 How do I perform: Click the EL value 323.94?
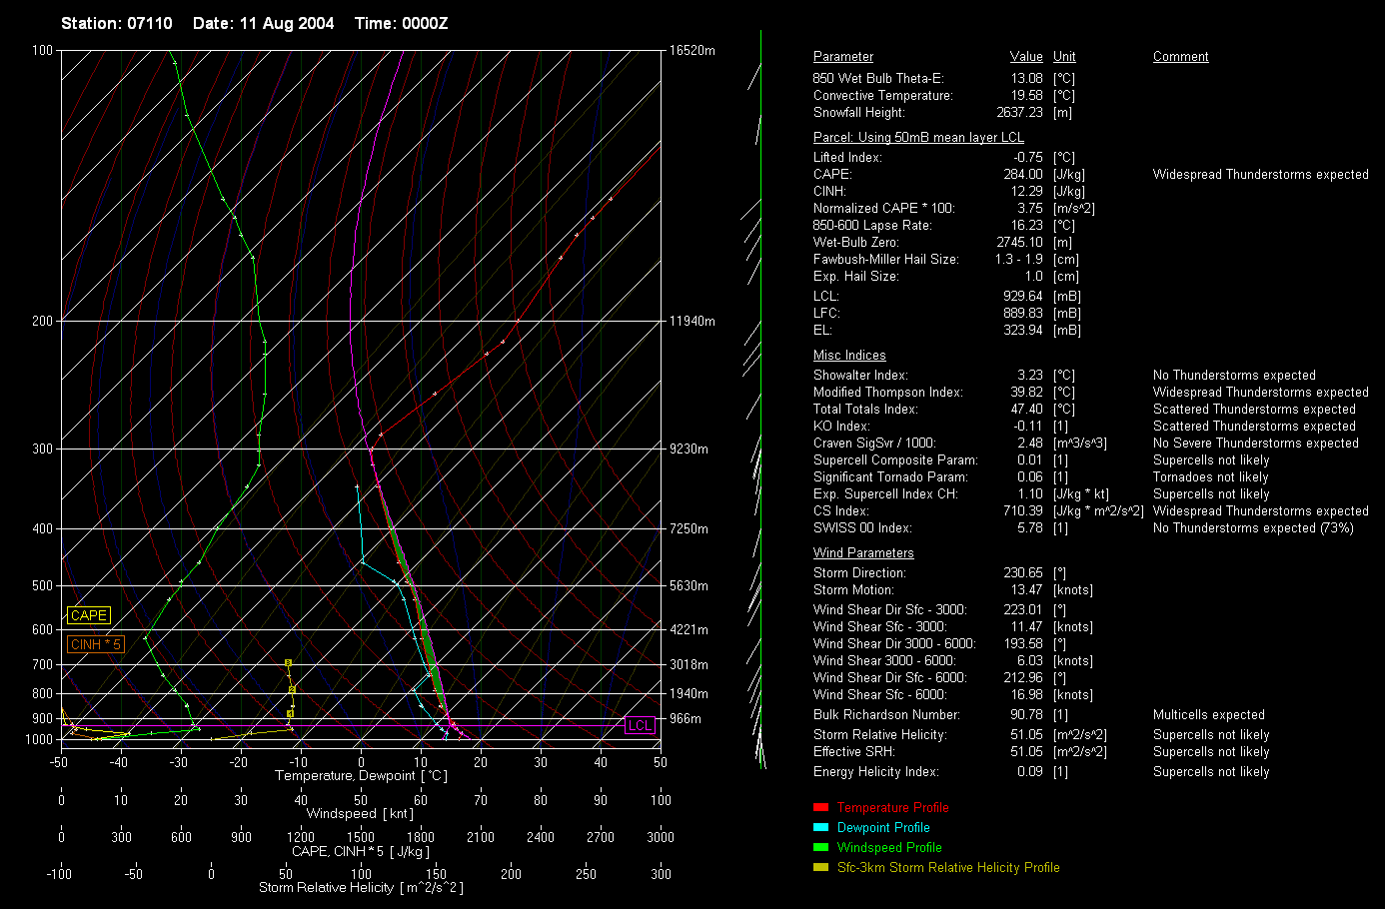pos(1023,330)
